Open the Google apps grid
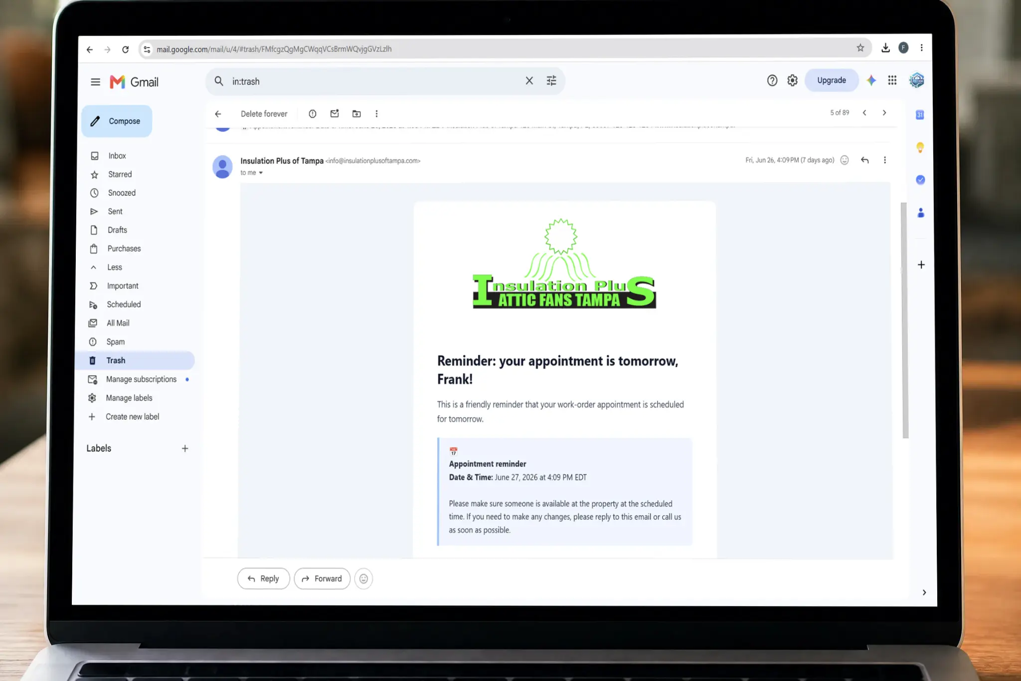The width and height of the screenshot is (1021, 681). click(x=892, y=80)
